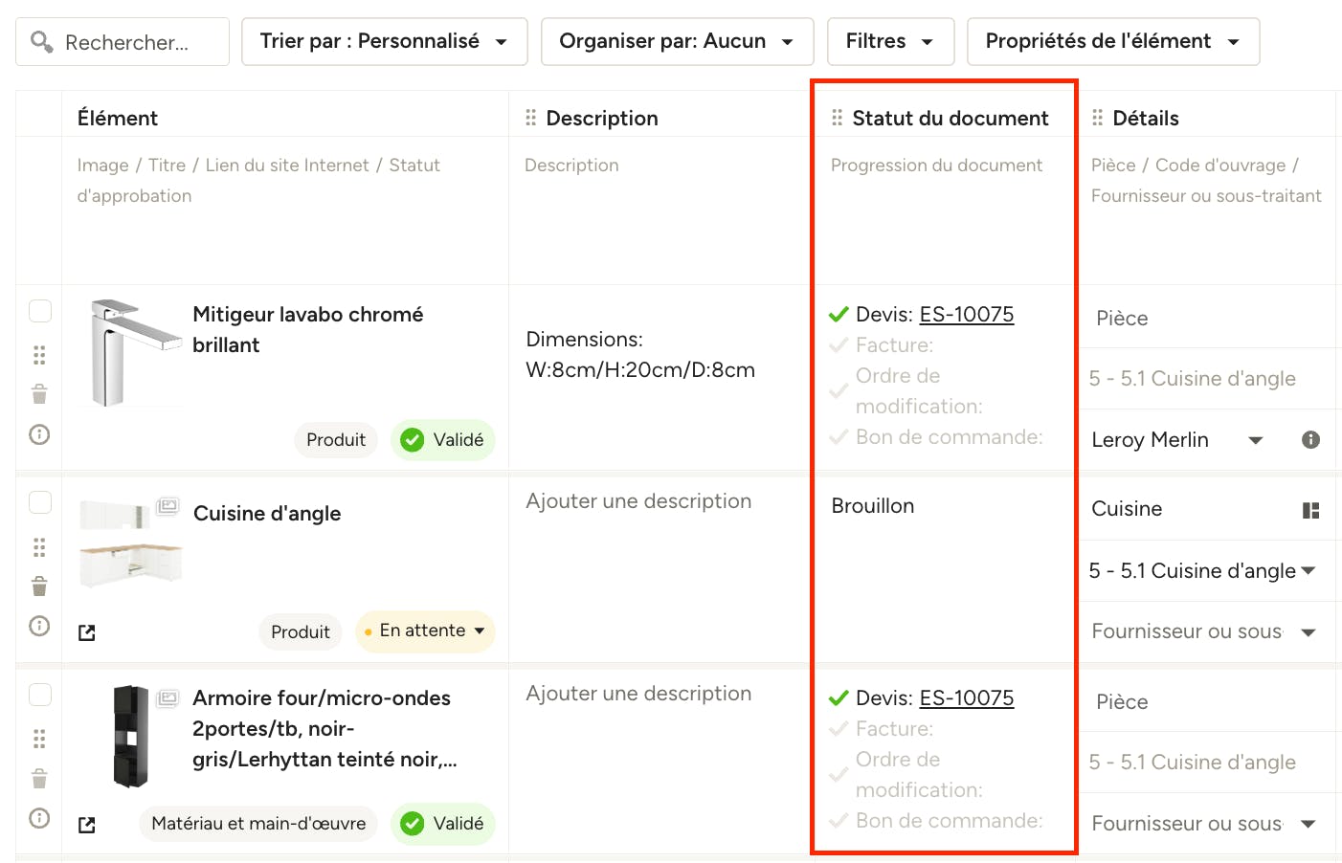Open devis ES-10075 link for Mitigeur

point(967,315)
